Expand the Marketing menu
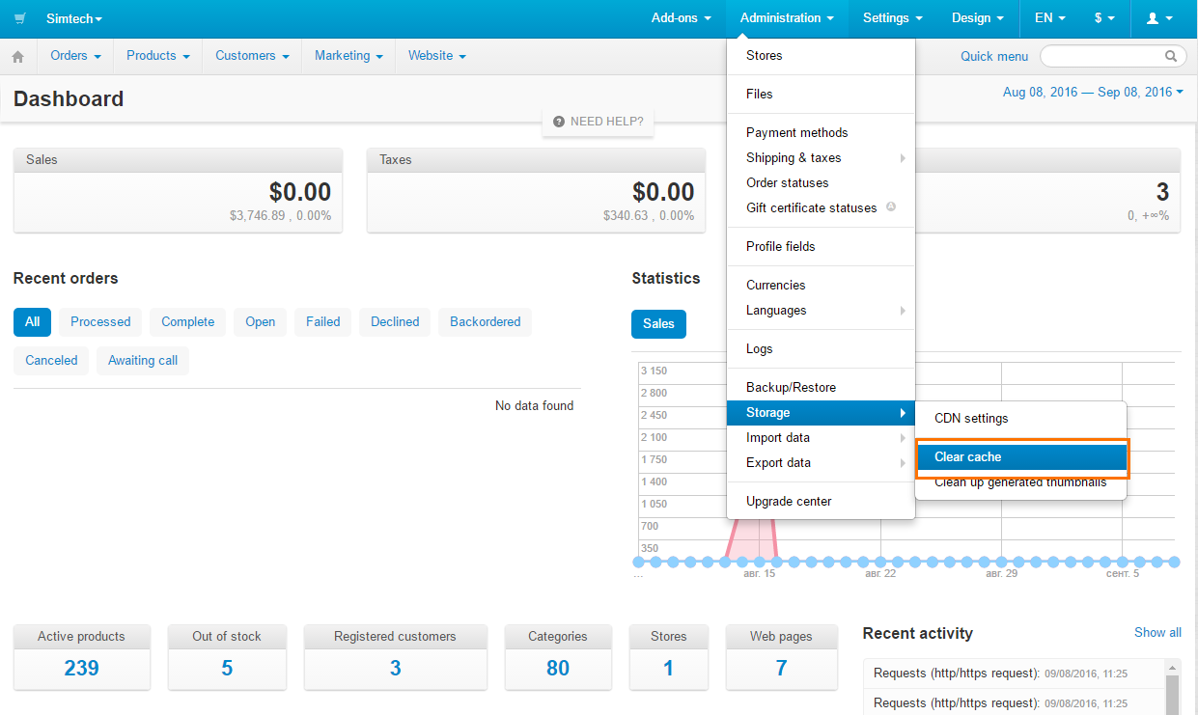 pos(348,56)
